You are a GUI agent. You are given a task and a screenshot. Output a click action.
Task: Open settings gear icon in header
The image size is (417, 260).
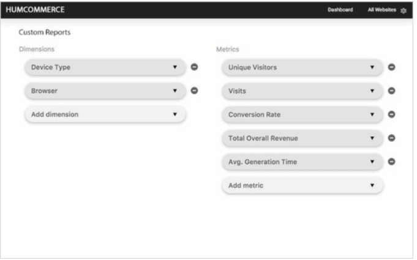[402, 10]
